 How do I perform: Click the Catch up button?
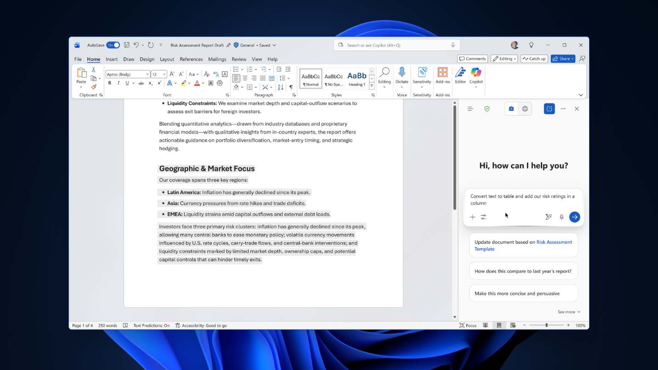pyautogui.click(x=534, y=59)
